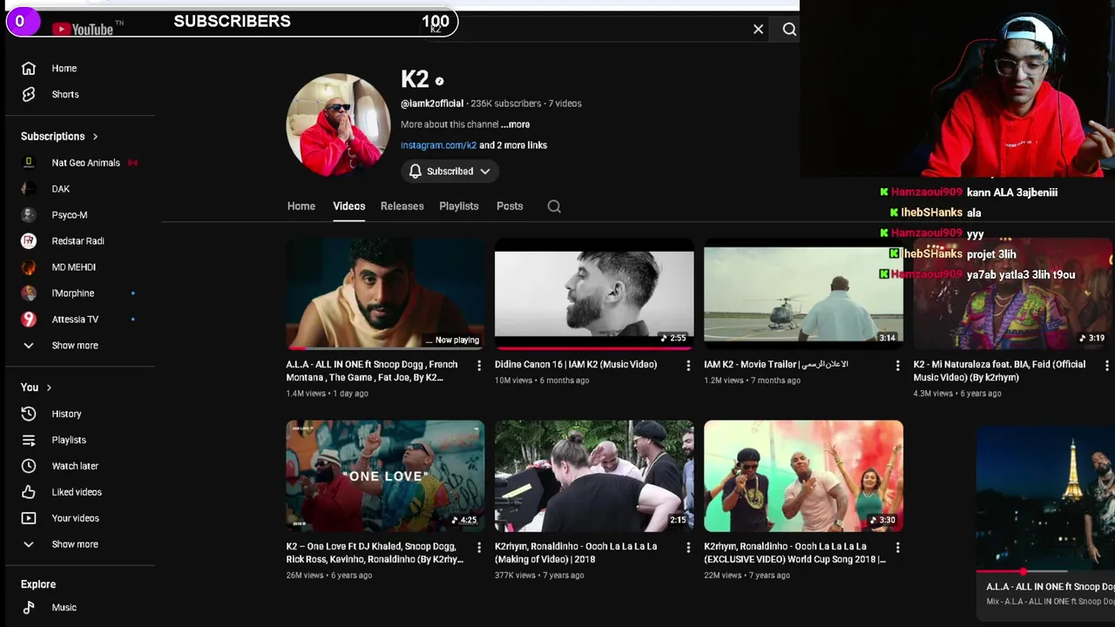
Task: Switch to the Posts tab
Action: [510, 206]
